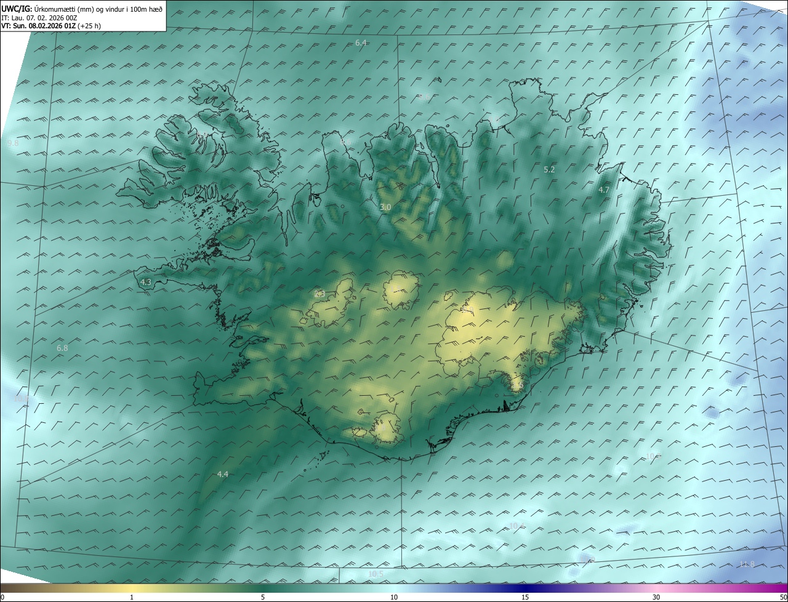Click the 6.4 value label north of Iceland
Screen dimensions: 788x602
pos(361,42)
